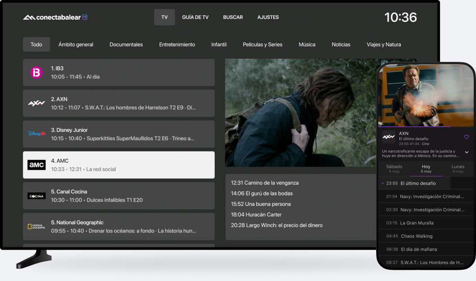Filter by Infantil category

click(x=219, y=44)
